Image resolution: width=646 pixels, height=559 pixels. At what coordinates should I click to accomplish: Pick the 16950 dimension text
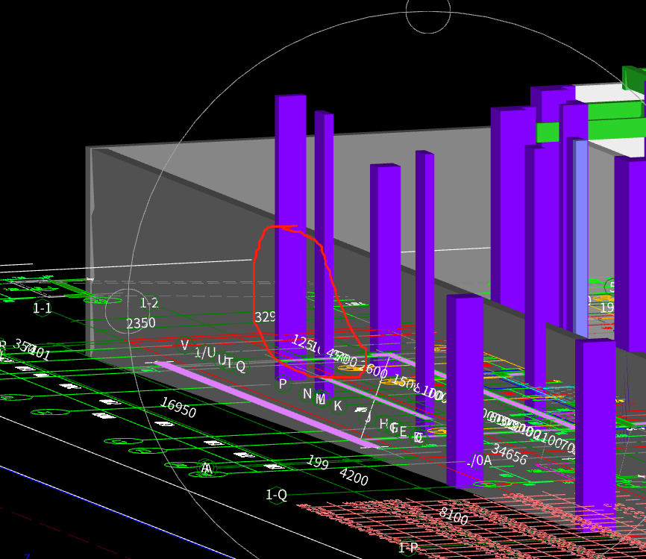pos(178,407)
